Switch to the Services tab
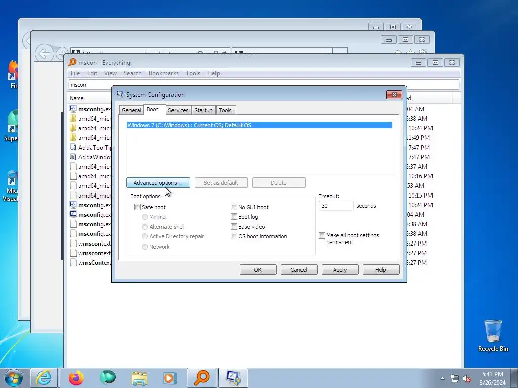 coord(178,110)
